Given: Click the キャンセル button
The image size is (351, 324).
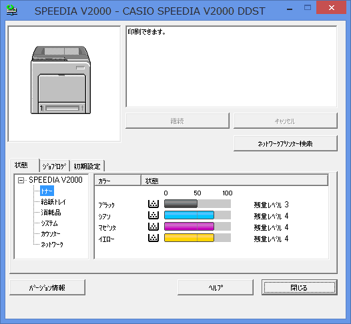Looking at the screenshot, I should [x=285, y=121].
